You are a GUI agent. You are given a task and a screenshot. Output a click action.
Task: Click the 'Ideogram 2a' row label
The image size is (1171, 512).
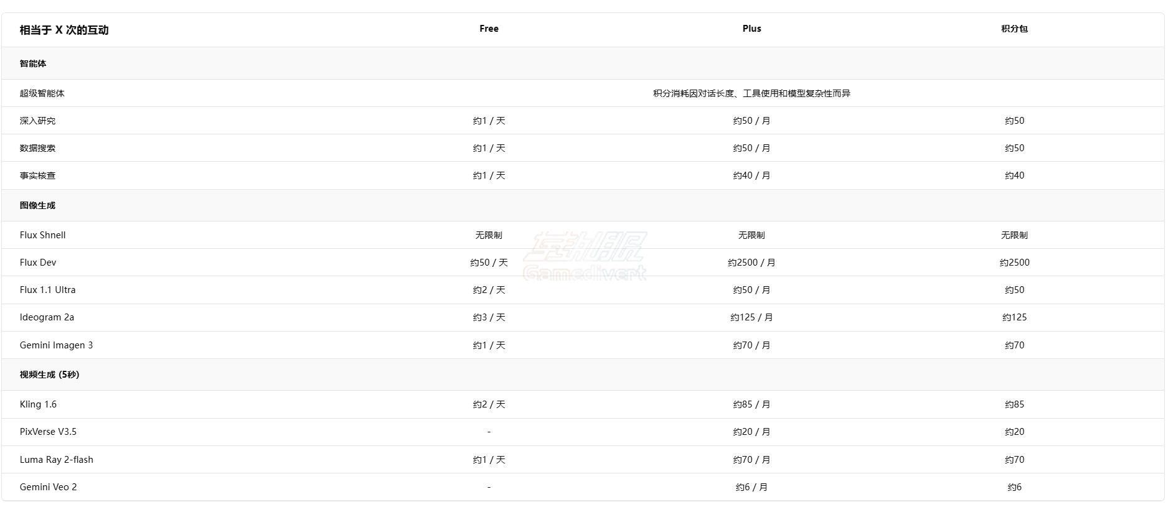pyautogui.click(x=47, y=317)
